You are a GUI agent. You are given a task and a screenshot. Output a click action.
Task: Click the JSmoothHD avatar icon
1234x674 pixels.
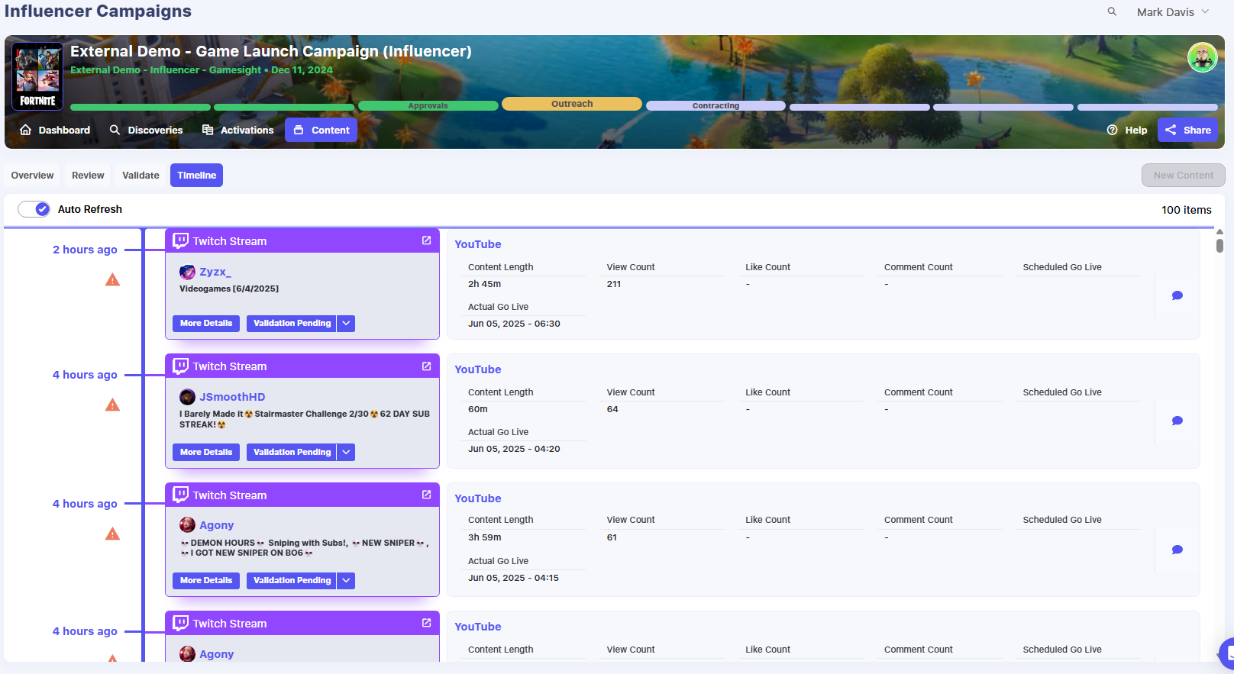tap(187, 397)
